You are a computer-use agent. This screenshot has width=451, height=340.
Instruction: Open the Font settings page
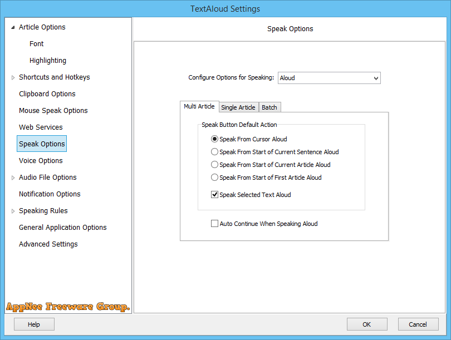[x=37, y=44]
